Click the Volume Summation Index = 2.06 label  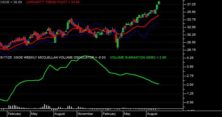coord(138,58)
